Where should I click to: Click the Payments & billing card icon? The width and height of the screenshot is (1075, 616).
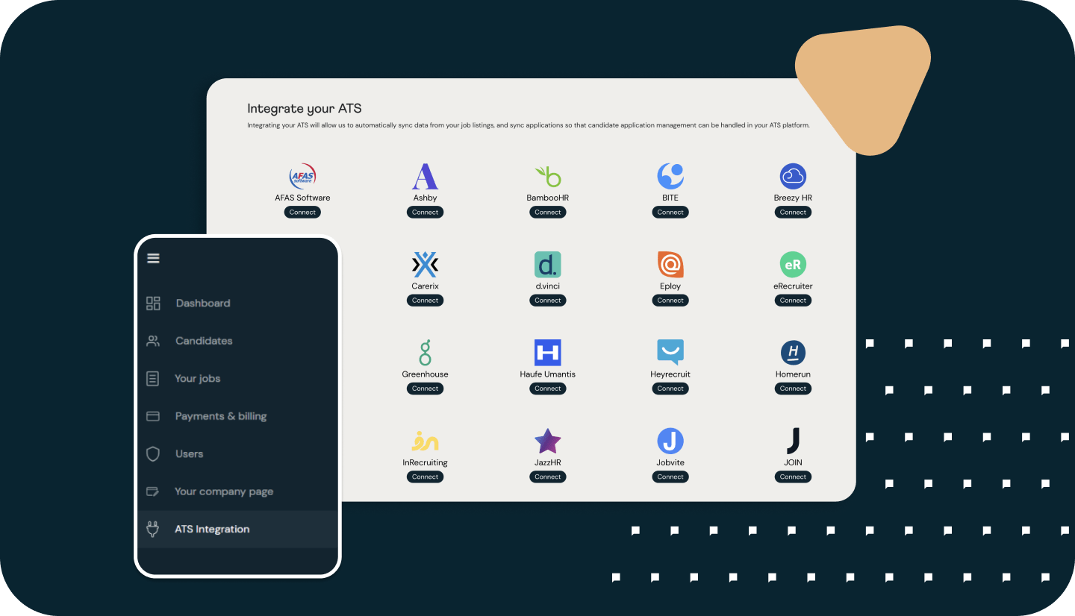coord(153,416)
